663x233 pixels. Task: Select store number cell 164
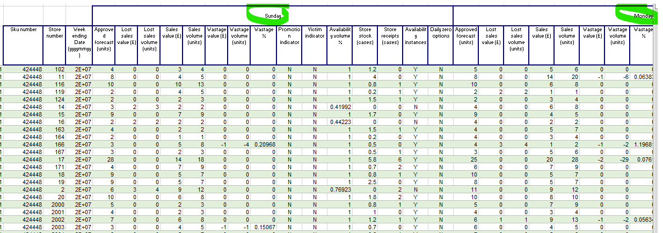tap(53, 137)
